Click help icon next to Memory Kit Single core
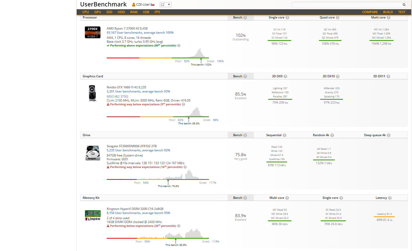Viewport: 412px width, 251px height. (x=341, y=198)
